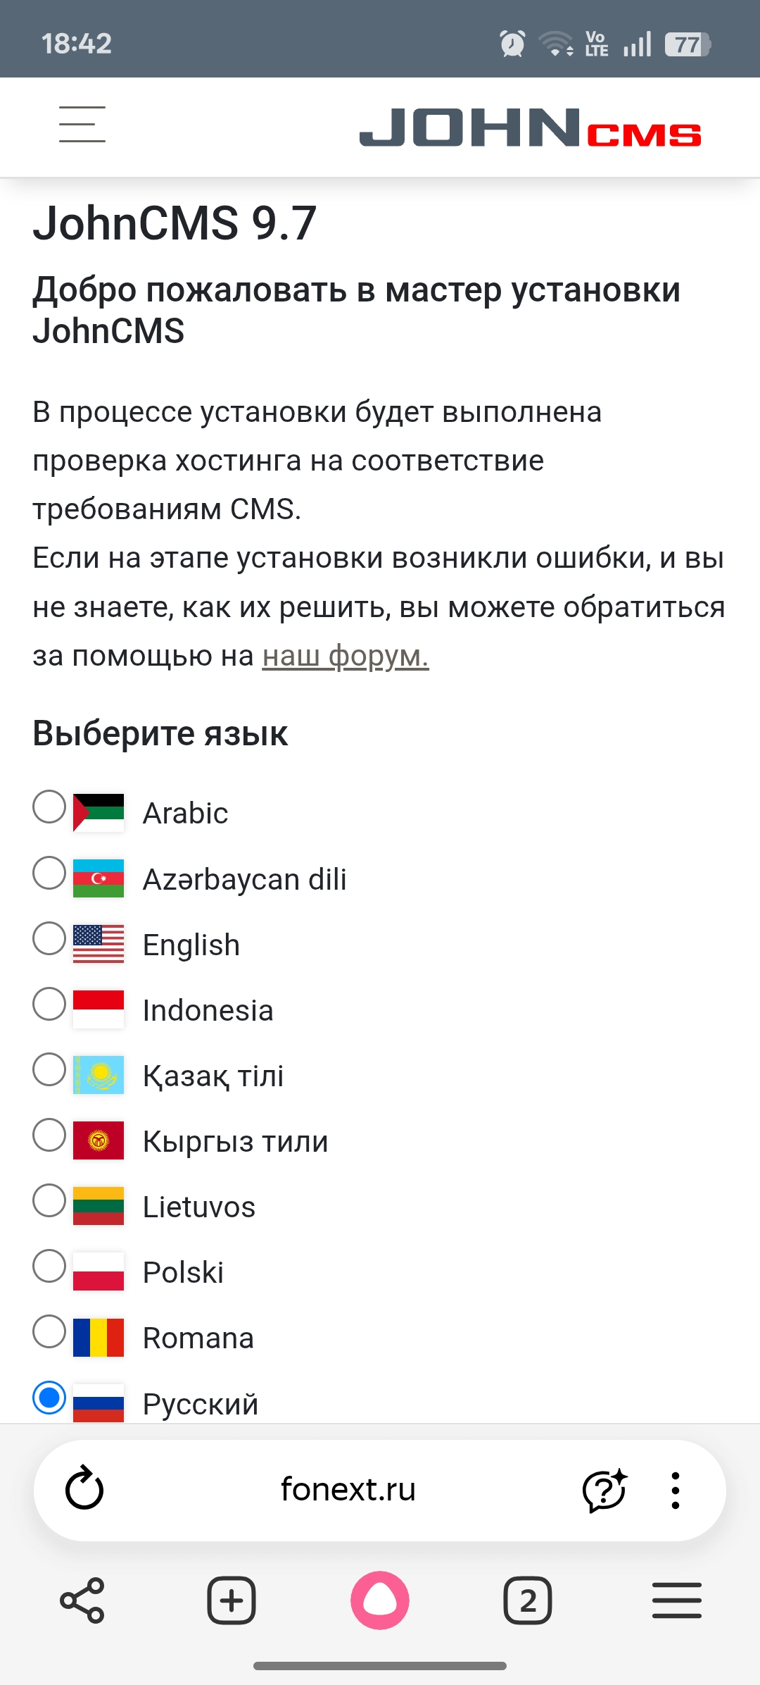Select the Azərbaycan dili radio button
The image size is (760, 1685).
point(49,873)
